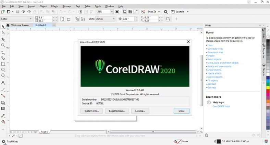Screen dimensions: 270x145
Task: Toggle Show Guidelines button
Action: point(136,12)
